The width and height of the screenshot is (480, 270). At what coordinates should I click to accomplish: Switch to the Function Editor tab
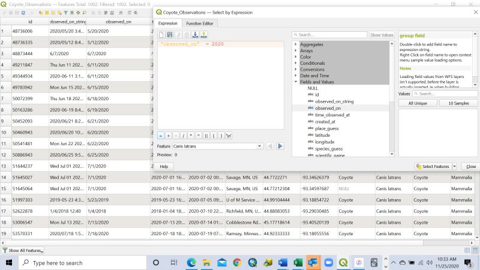[200, 23]
